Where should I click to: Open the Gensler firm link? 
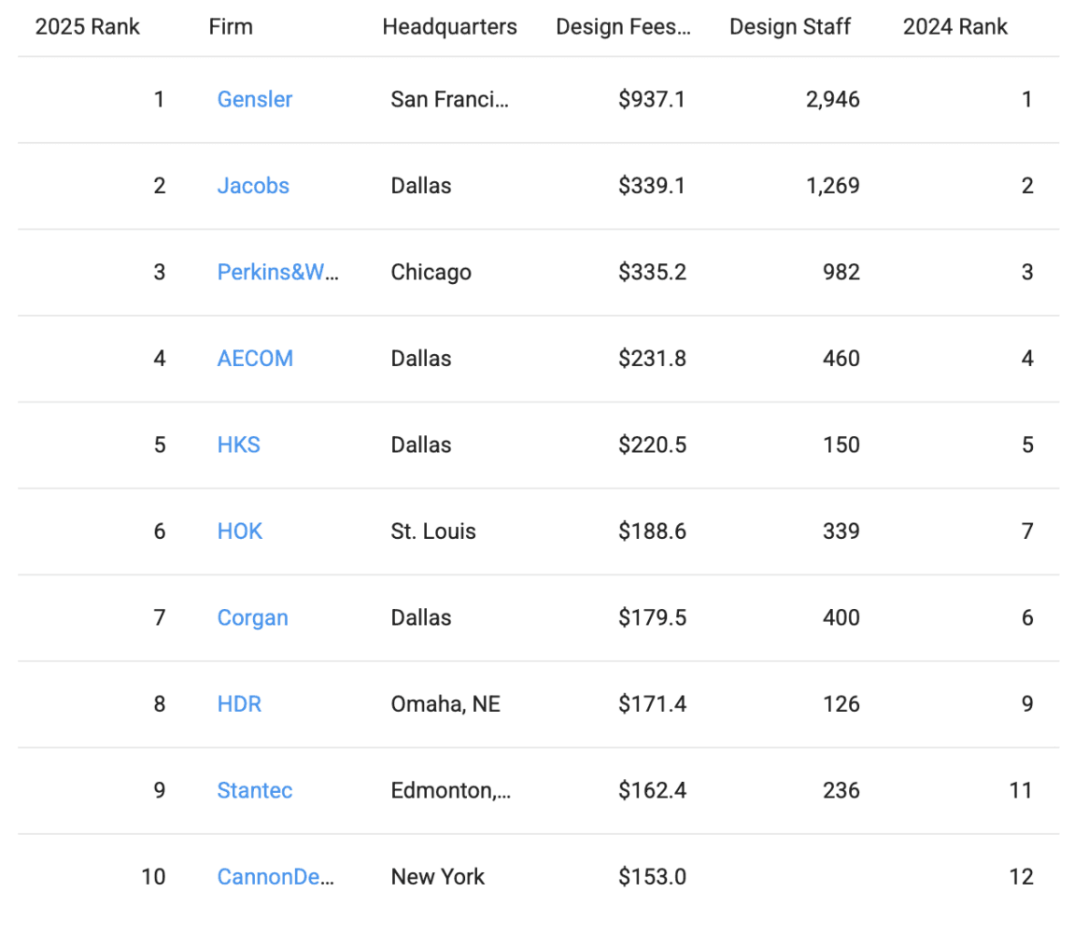(x=255, y=99)
